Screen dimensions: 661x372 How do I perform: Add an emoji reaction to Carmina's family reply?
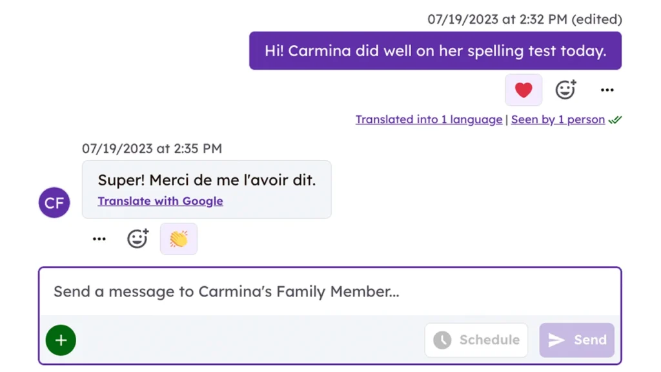137,238
